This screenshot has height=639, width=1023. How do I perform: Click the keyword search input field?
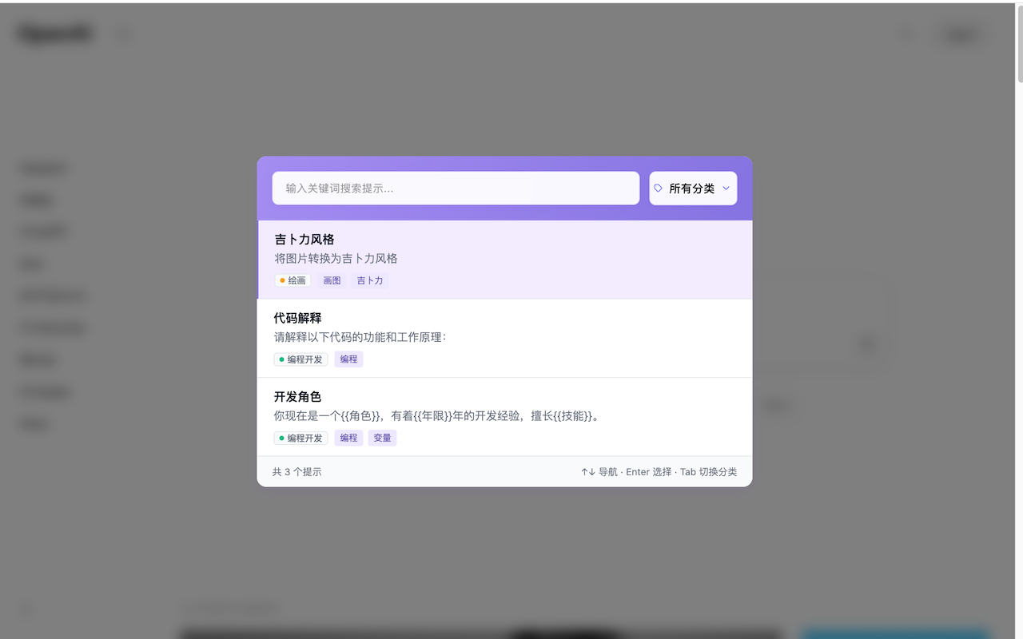pos(456,188)
